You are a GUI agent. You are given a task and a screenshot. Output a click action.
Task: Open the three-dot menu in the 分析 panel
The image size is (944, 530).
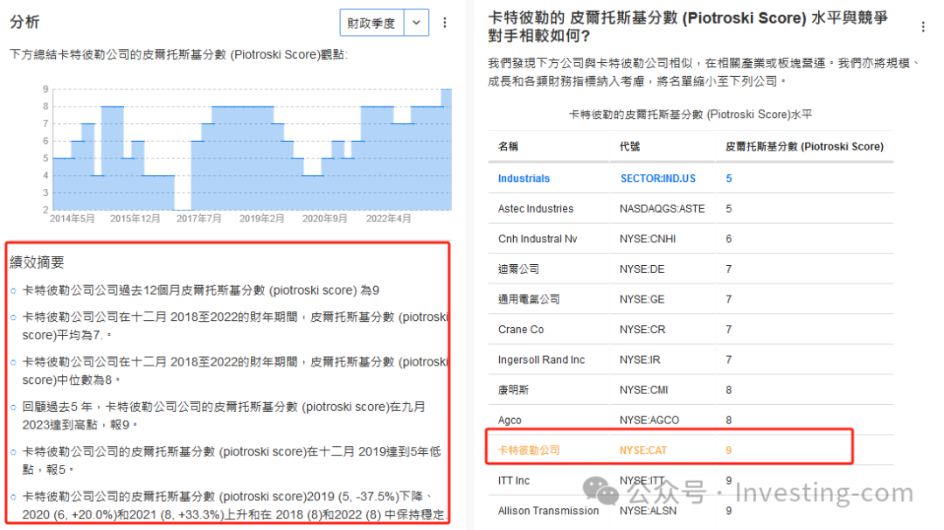[445, 23]
